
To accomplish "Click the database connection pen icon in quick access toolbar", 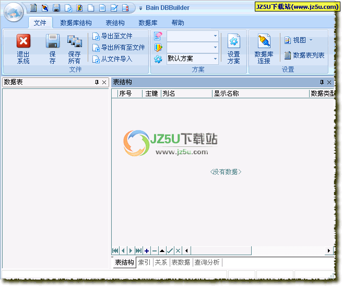I will point(45,8).
